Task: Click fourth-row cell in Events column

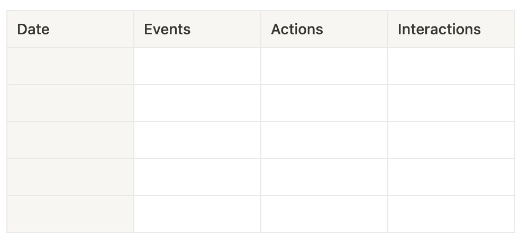Action: point(197,177)
